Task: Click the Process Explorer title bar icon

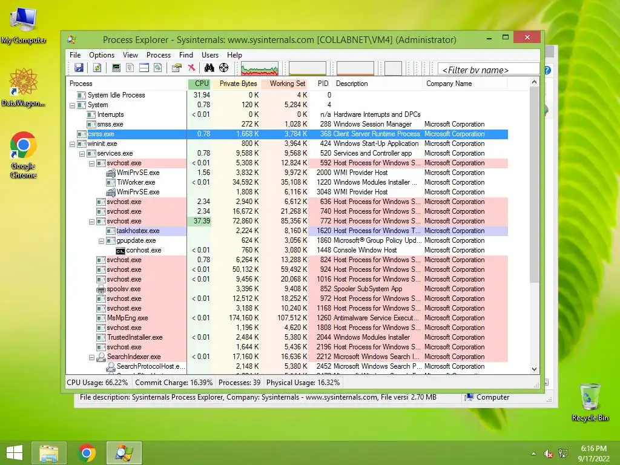Action: click(x=71, y=39)
